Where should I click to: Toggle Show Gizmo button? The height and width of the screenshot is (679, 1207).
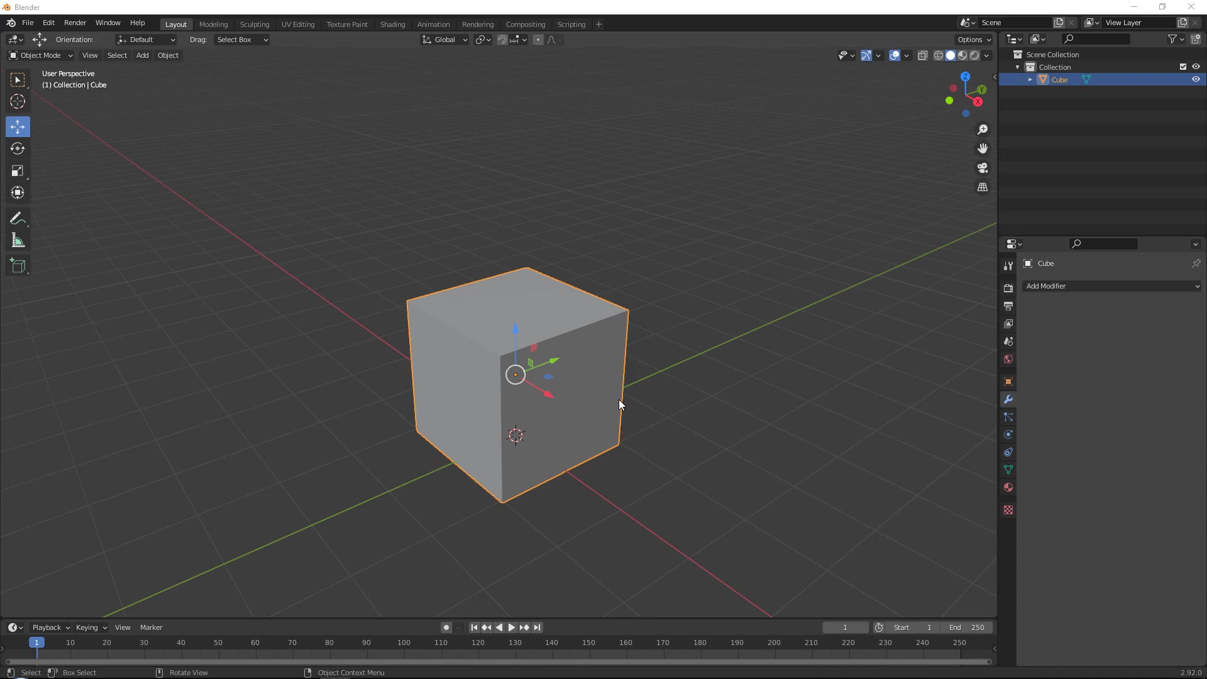[x=866, y=55]
